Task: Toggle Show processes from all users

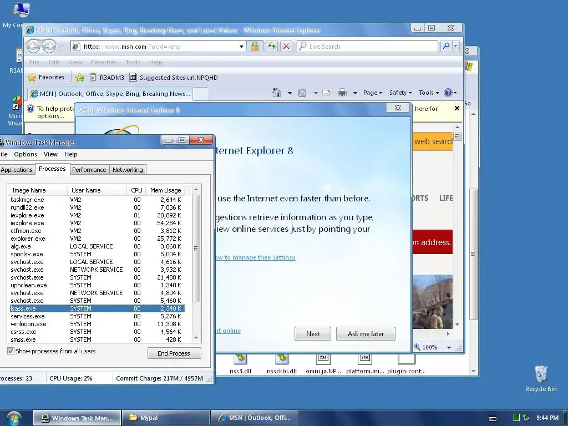Action: pyautogui.click(x=11, y=351)
